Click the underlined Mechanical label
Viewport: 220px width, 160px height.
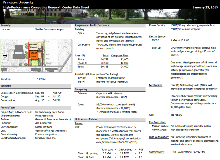[156, 85]
